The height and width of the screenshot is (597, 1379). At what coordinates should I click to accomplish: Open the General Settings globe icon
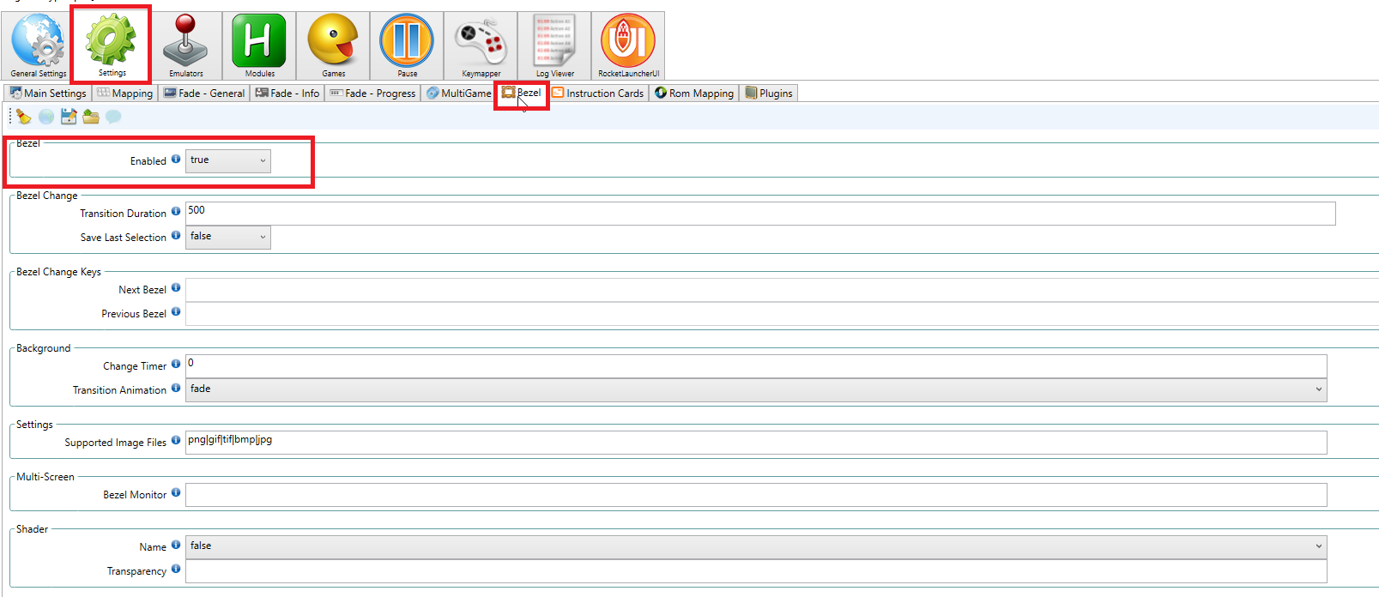(38, 45)
